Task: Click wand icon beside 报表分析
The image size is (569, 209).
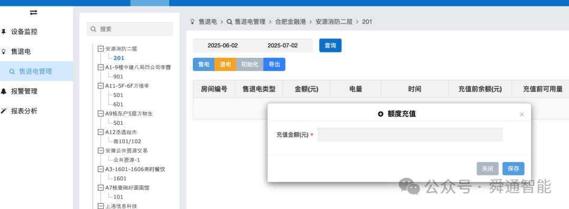Action: (x=4, y=111)
